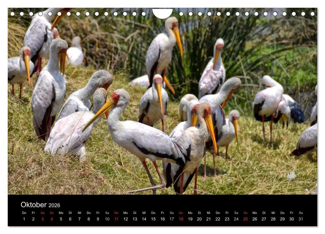Select day 30 in the calendar row
Viewport: 325px width, 234px height.
[291, 219]
